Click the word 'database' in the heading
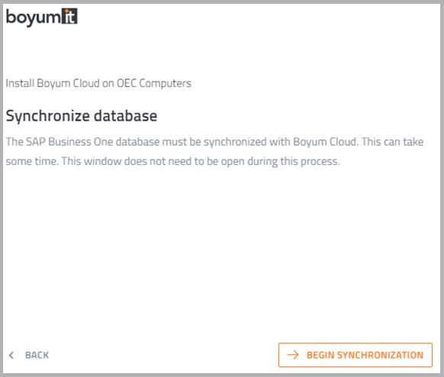Image resolution: width=444 pixels, height=377 pixels. pyautogui.click(x=125, y=116)
